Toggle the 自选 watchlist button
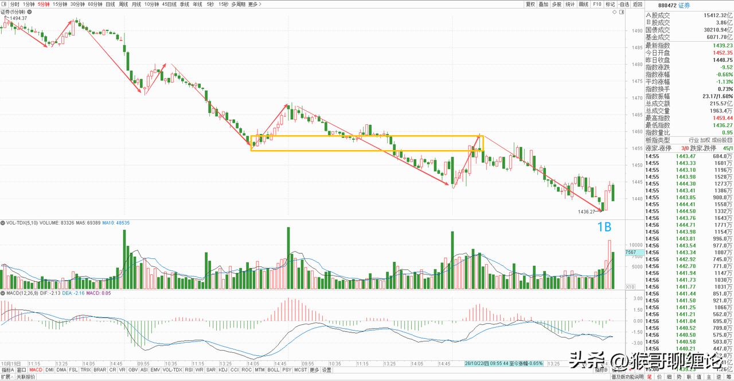Screen dimensions: 734x381 coord(624,4)
